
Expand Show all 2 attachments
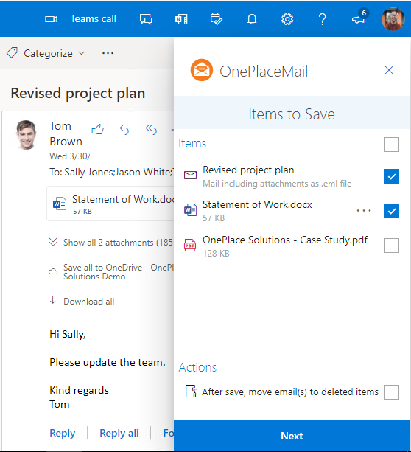point(111,243)
